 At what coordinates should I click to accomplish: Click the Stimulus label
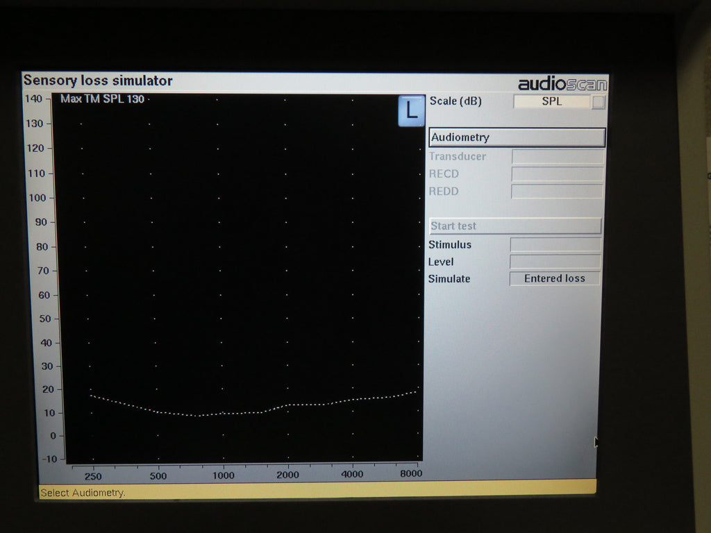pos(450,245)
